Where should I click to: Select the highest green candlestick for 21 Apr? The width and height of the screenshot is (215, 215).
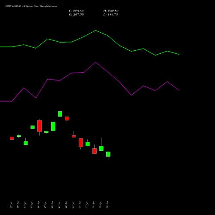[x=60, y=114]
